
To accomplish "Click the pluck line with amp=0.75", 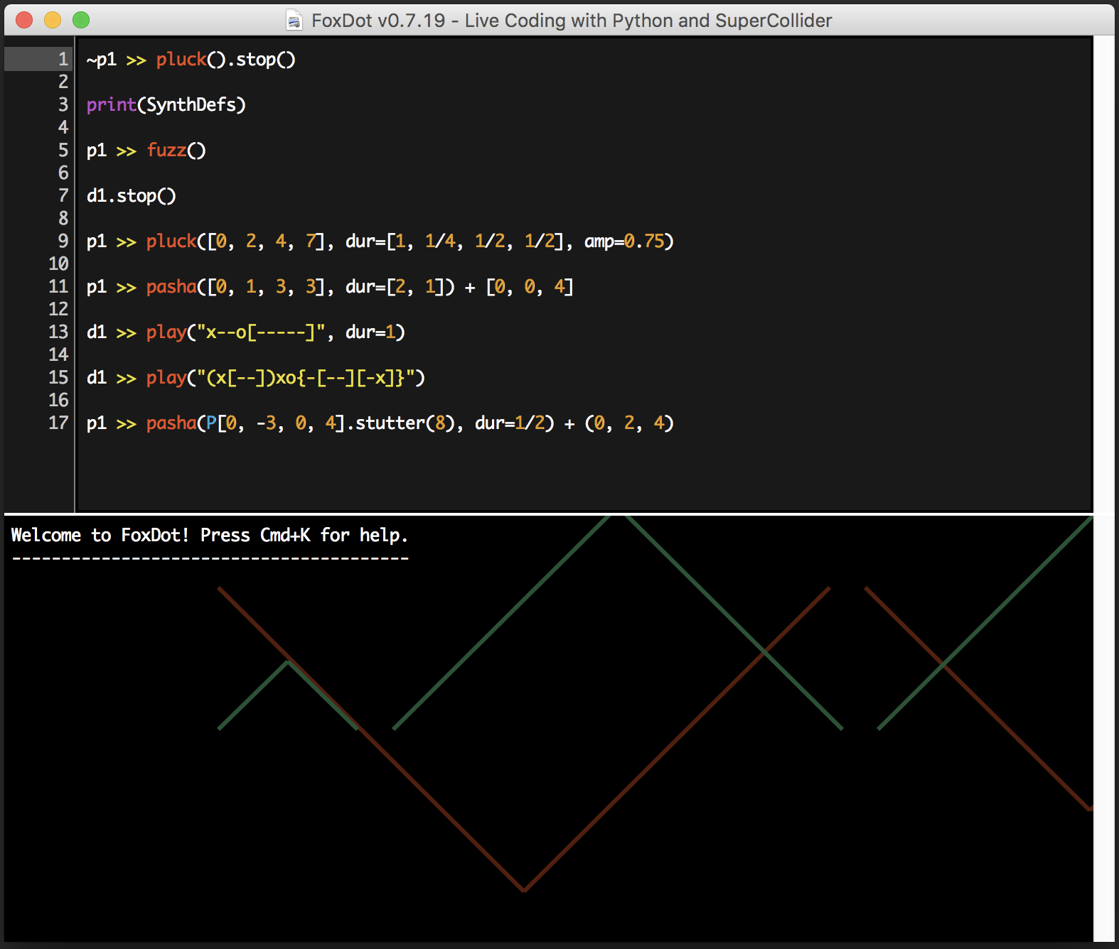I will click(x=380, y=242).
